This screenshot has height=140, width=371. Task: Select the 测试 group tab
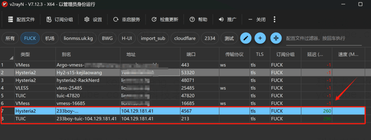tap(229, 38)
